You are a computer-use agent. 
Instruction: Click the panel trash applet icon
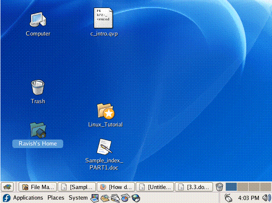(219, 187)
